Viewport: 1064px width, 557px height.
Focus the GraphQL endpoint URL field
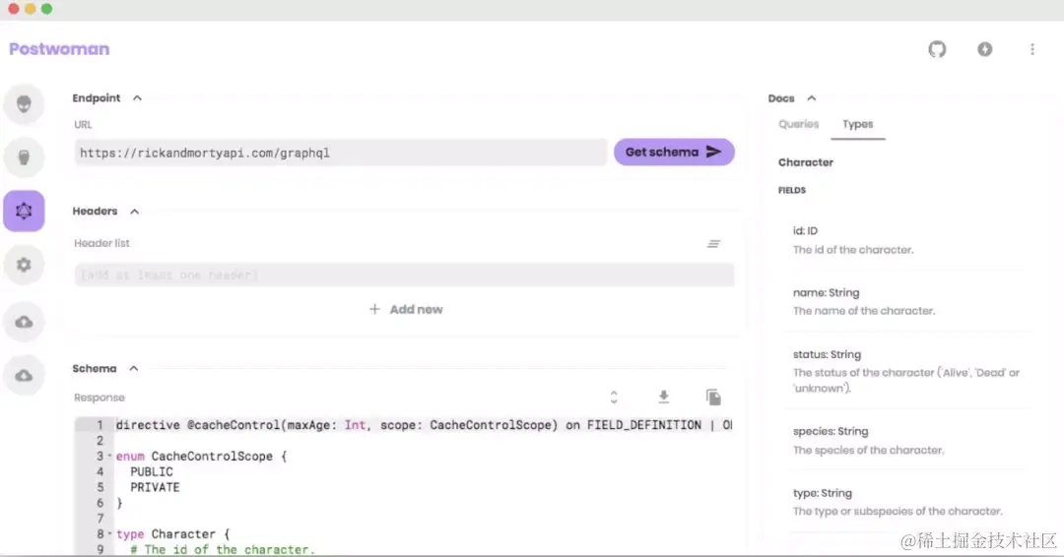click(341, 153)
